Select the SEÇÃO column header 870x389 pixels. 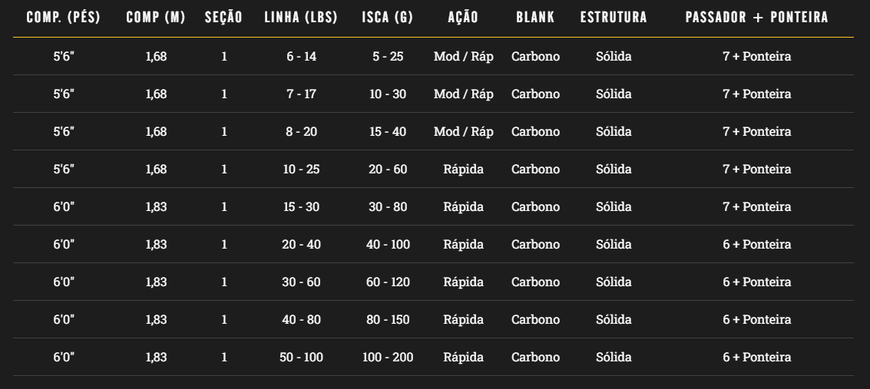point(224,18)
